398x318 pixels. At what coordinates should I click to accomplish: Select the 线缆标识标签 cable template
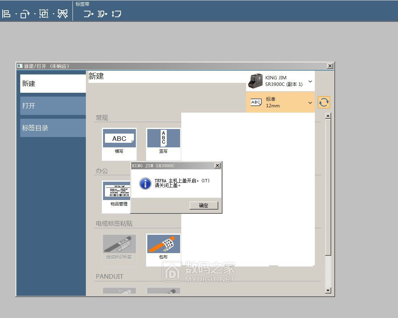119,250
